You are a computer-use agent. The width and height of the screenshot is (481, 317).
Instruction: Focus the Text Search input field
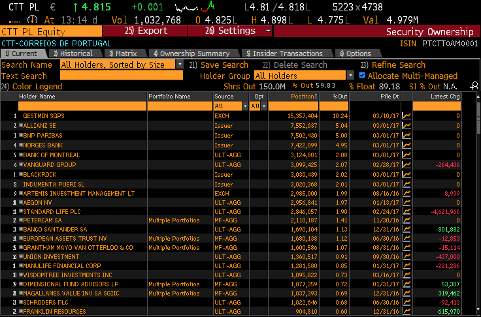pyautogui.click(x=122, y=76)
